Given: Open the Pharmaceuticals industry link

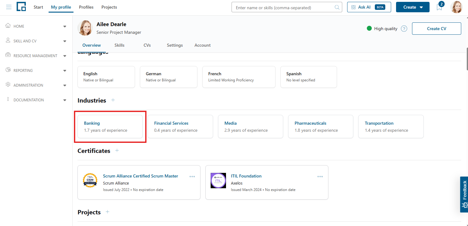Looking at the screenshot, I should coord(311,123).
